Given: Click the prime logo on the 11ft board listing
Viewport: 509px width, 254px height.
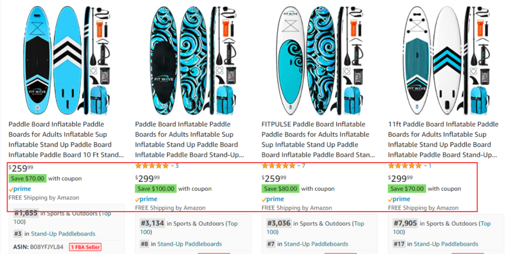Looking at the screenshot, I should click(399, 199).
